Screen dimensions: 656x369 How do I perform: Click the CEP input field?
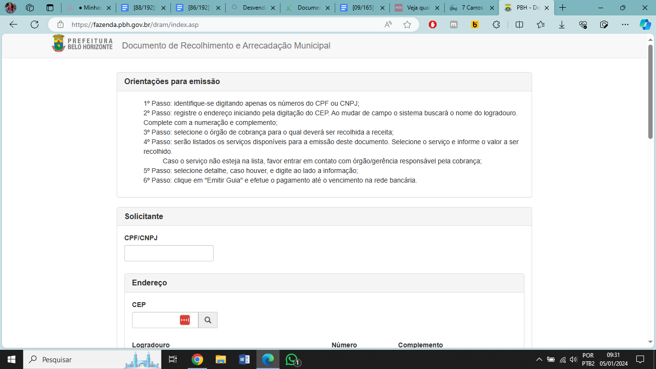[x=165, y=320]
